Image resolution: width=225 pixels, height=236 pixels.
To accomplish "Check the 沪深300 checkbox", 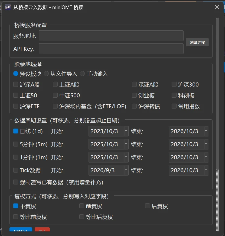I will (x=174, y=84).
